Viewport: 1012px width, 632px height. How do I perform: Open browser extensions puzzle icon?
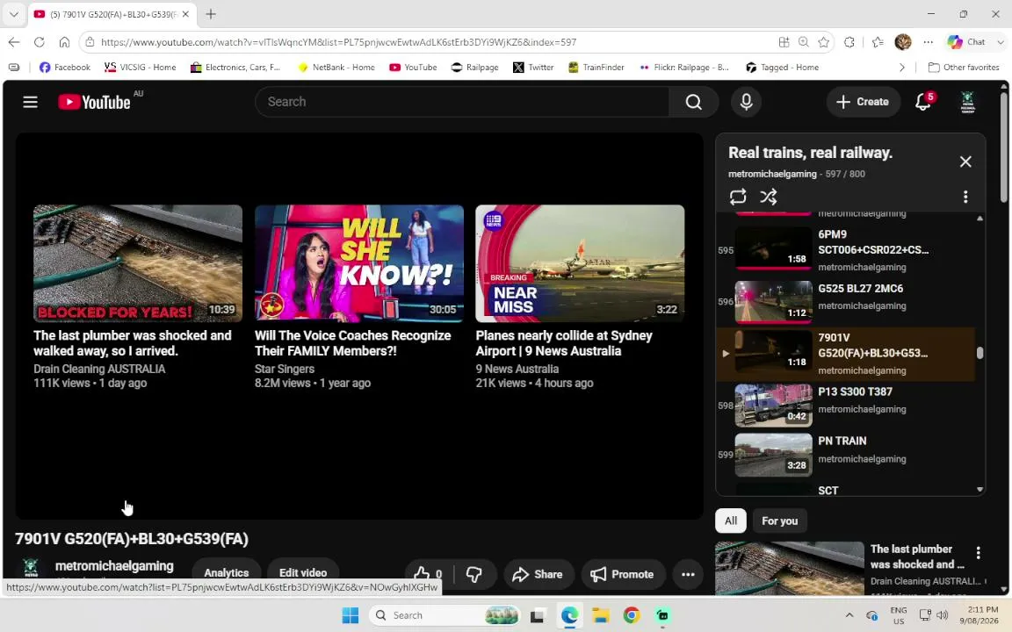point(849,42)
